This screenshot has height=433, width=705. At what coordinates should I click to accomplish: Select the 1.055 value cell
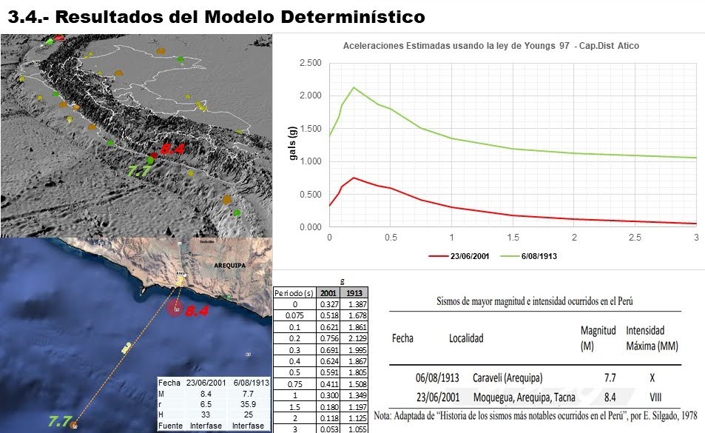pyautogui.click(x=354, y=429)
